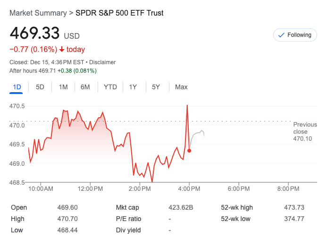Select the Max range tab
Screen dimensions: 328x239
tap(181, 87)
